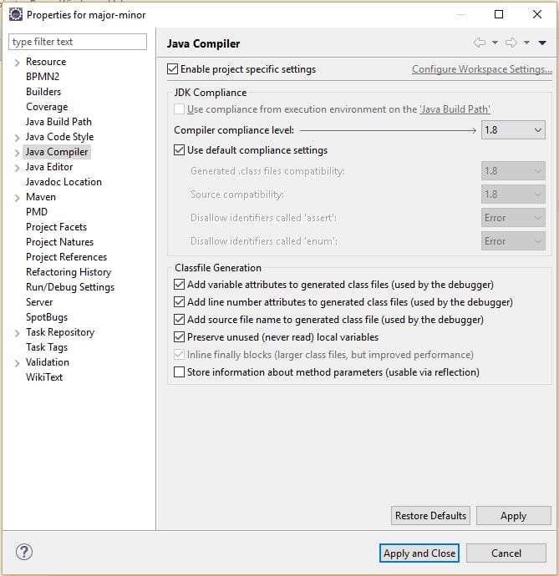Uncheck Preserve unused local variables
The width and height of the screenshot is (559, 576).
(x=180, y=337)
